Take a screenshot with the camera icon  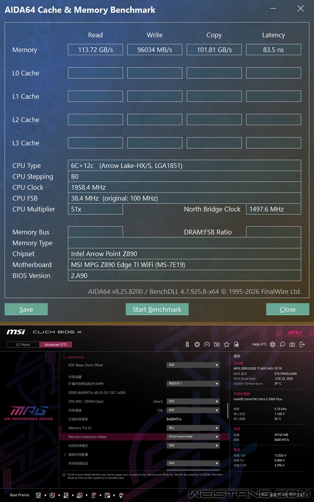pyautogui.click(x=292, y=344)
